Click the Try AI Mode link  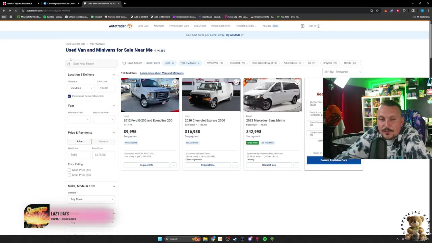coord(234,35)
